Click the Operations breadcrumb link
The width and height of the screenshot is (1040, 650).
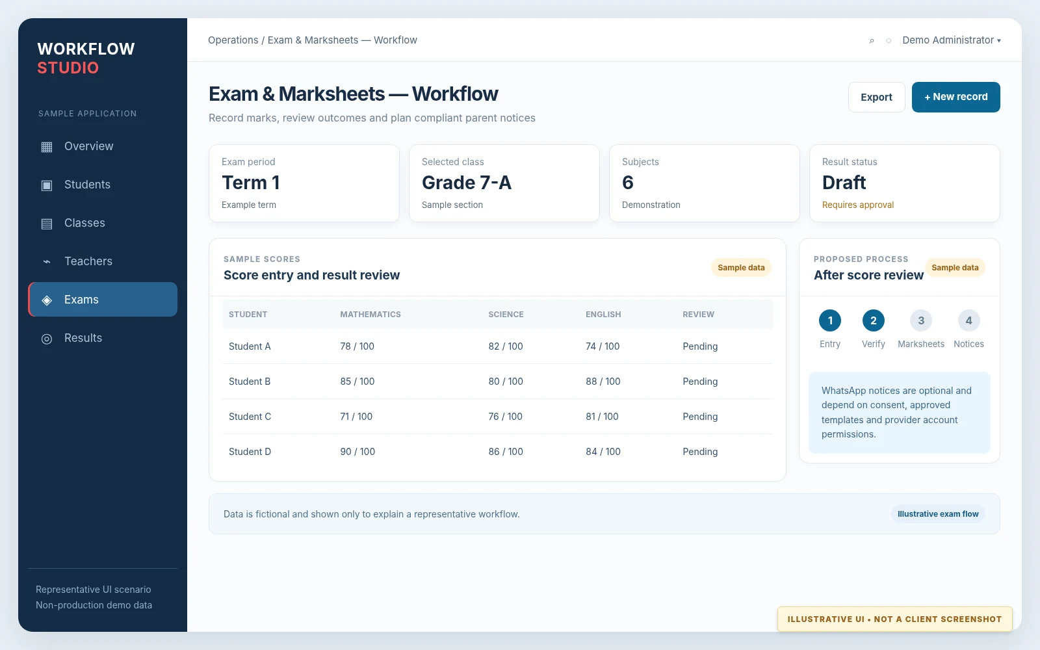coord(233,40)
